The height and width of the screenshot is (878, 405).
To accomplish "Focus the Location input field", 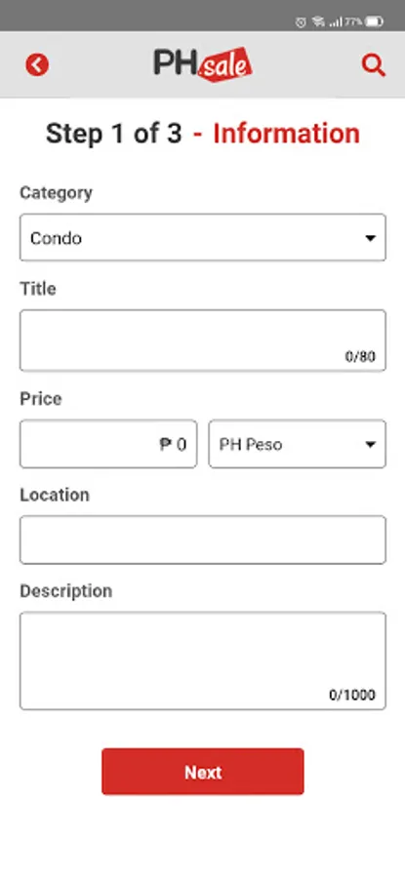I will pyautogui.click(x=203, y=539).
